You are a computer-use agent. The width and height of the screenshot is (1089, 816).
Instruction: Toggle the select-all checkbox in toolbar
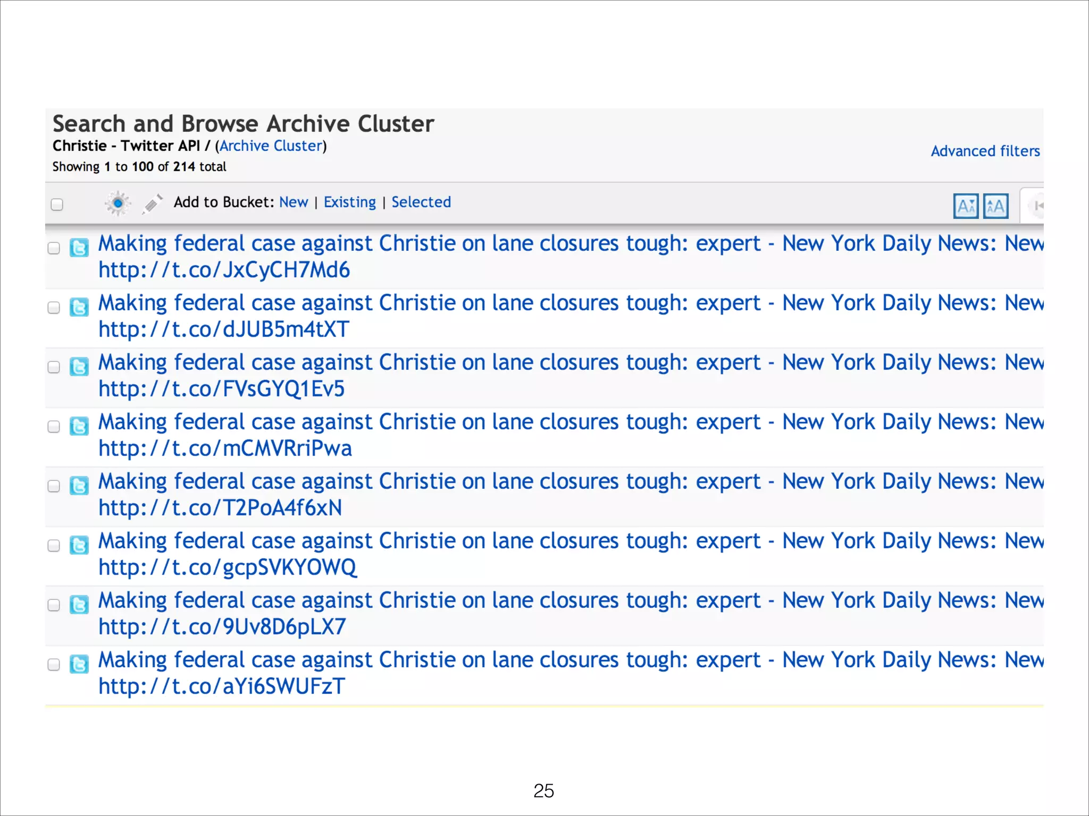point(57,205)
